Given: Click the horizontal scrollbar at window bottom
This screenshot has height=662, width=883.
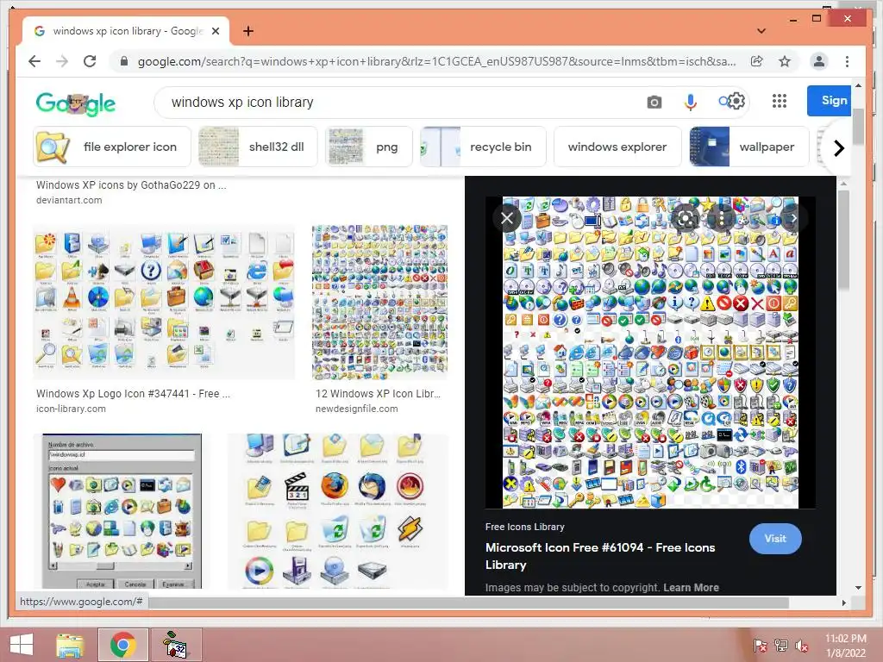Looking at the screenshot, I should (x=468, y=603).
